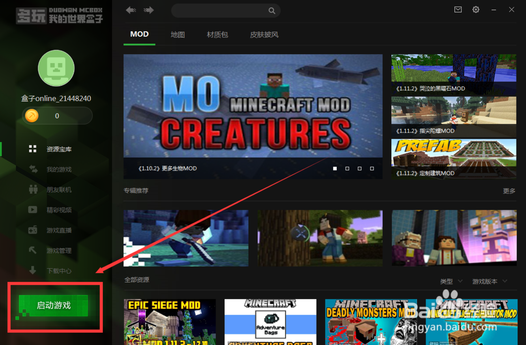Screen dimensions: 526x345
Task: Click the search magnifier icon
Action: (272, 11)
